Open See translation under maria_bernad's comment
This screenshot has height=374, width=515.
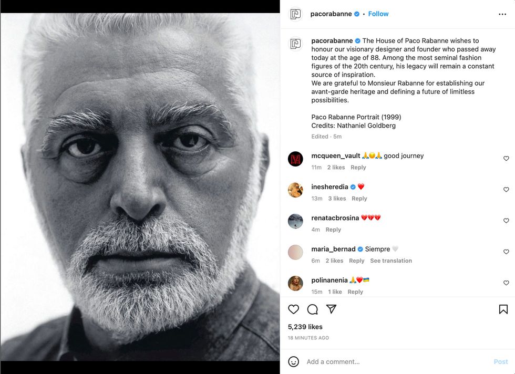(x=391, y=261)
